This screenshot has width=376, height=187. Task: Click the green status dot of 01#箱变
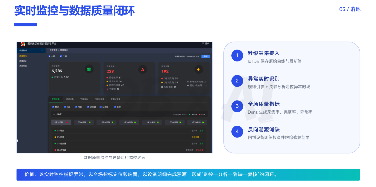(x=55, y=131)
